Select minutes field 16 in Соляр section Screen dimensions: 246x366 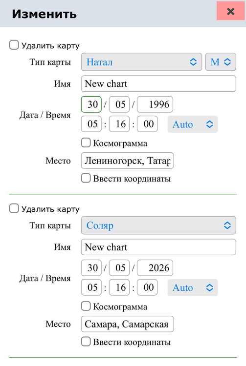point(119,287)
